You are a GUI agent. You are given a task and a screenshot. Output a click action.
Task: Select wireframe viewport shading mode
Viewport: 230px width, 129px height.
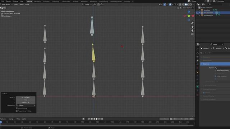pos(183,5)
